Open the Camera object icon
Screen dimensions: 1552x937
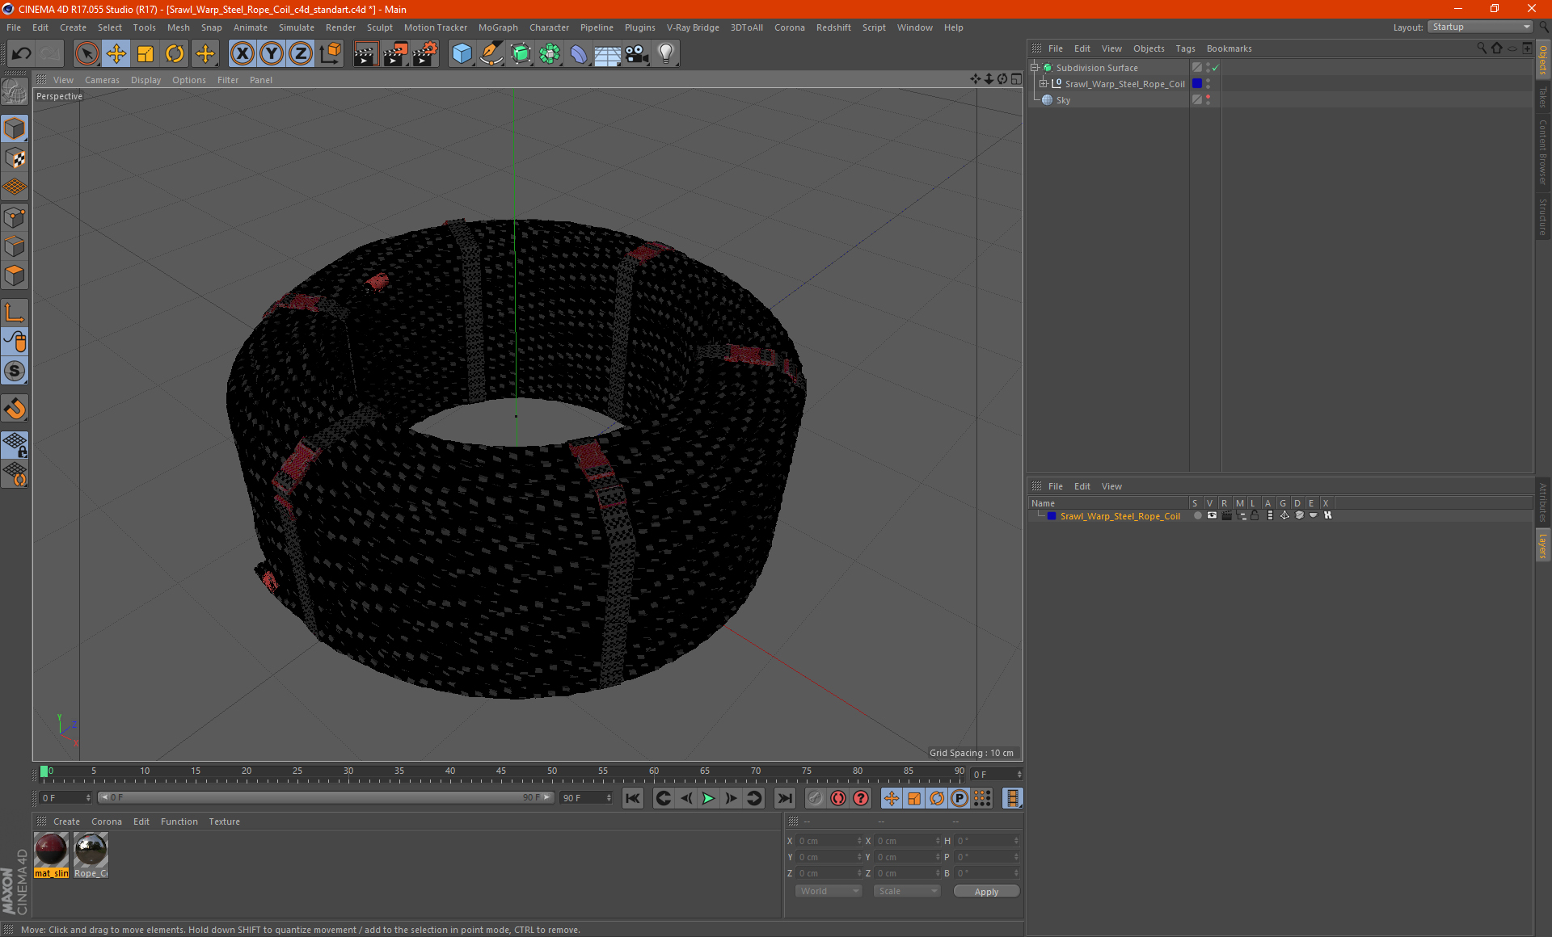[636, 54]
